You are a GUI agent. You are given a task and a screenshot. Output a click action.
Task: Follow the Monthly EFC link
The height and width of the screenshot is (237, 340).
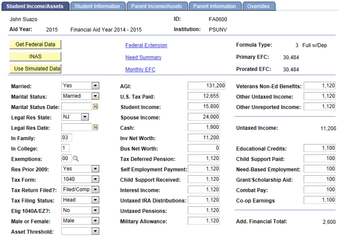[x=140, y=69]
